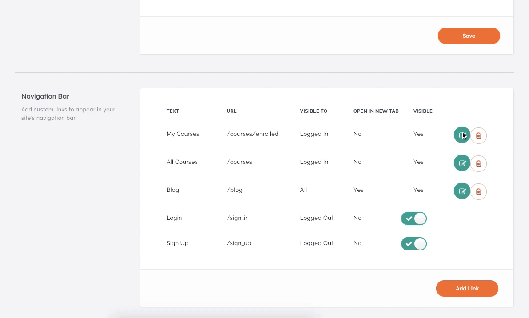Click the VISIBLE column header
The width and height of the screenshot is (529, 318).
423,111
